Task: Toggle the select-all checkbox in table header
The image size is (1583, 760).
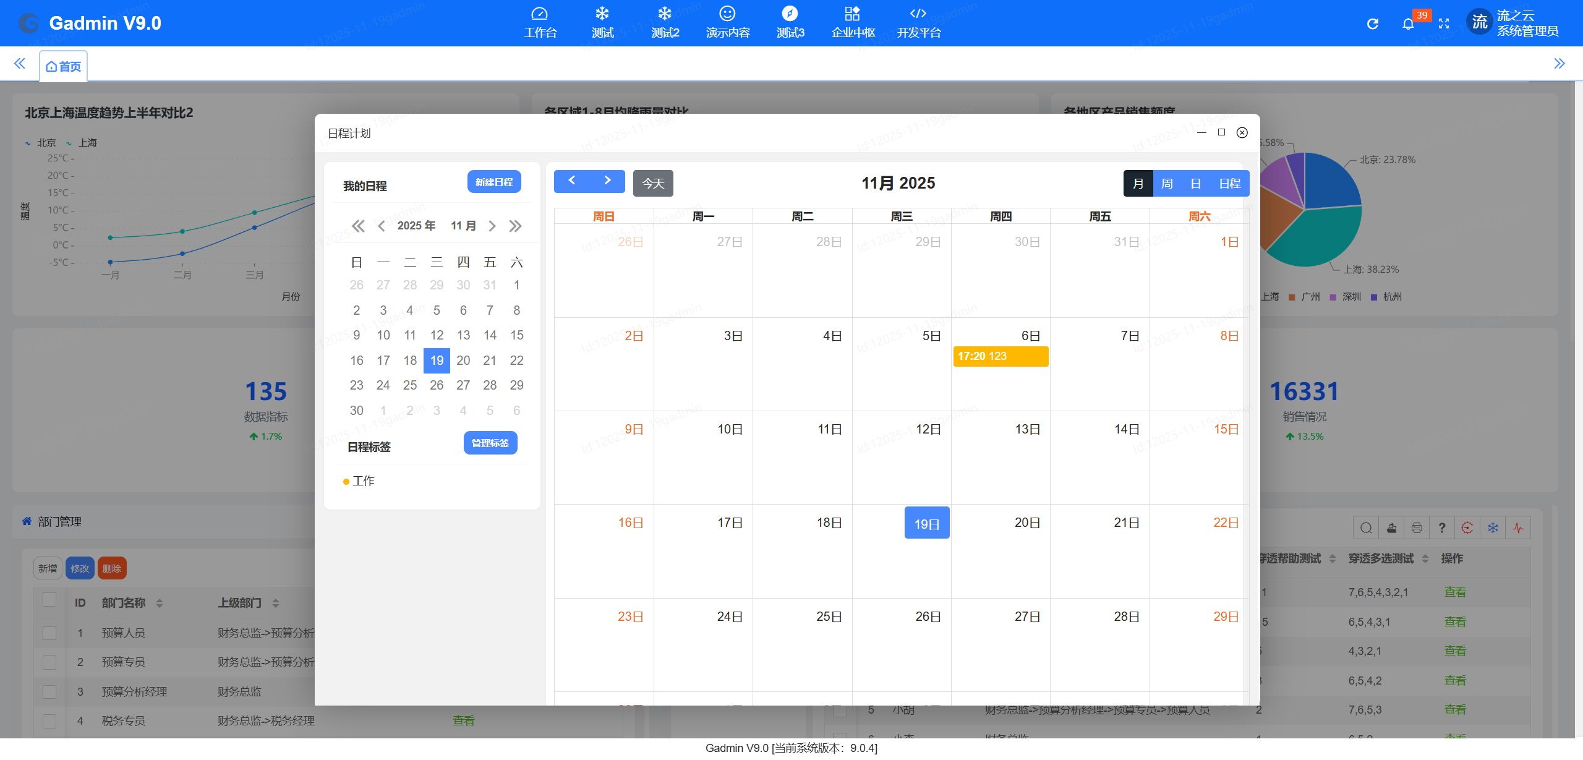Action: [49, 600]
